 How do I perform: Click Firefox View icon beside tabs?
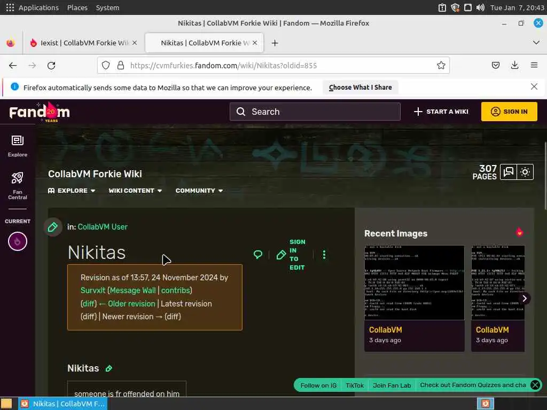click(11, 43)
